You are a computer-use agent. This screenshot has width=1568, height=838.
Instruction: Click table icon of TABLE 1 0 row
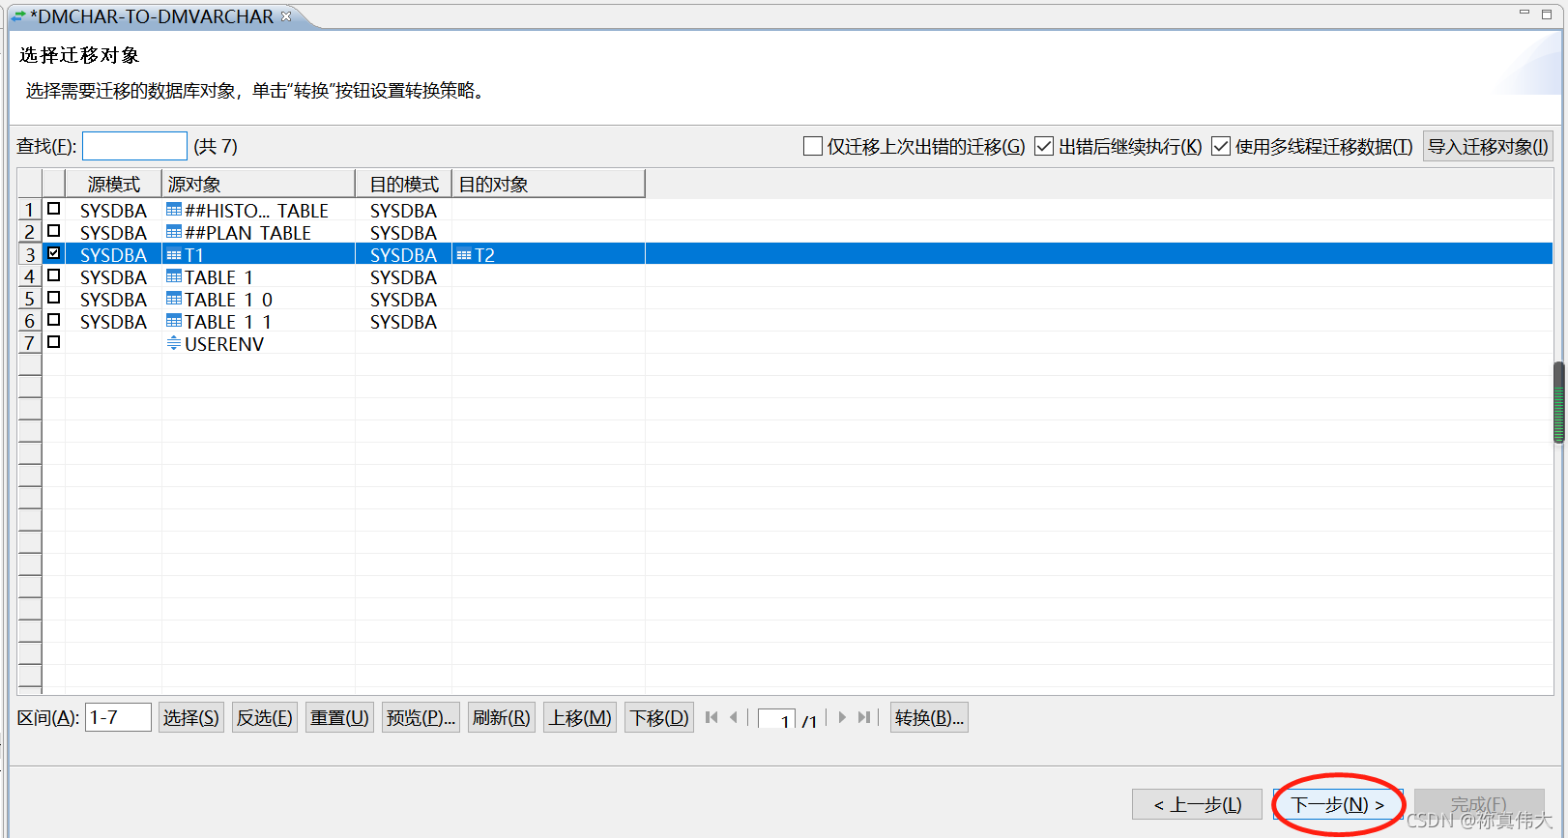point(174,299)
